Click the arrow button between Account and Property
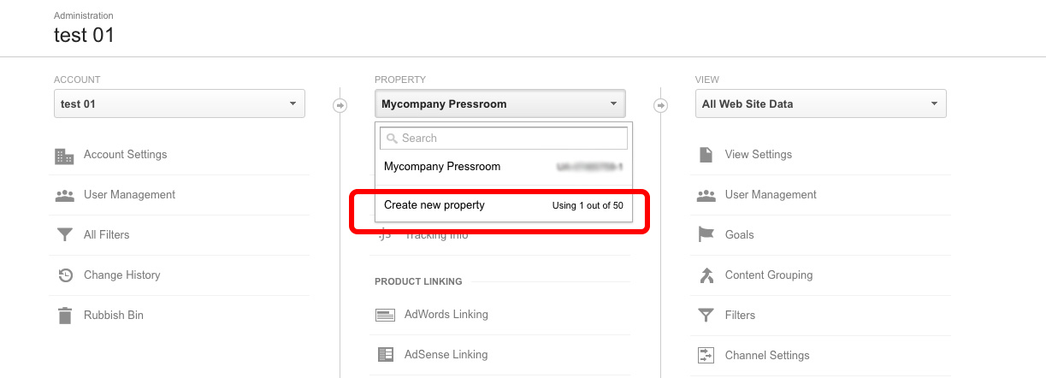Image resolution: width=1046 pixels, height=378 pixels. click(340, 105)
